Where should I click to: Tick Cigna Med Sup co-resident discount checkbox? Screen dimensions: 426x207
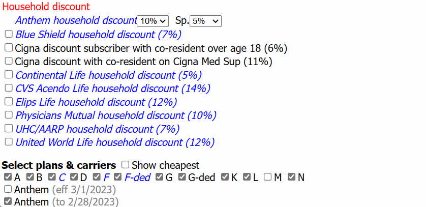coord(9,61)
